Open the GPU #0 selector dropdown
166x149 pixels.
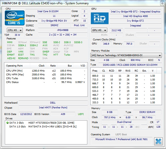point(99,30)
